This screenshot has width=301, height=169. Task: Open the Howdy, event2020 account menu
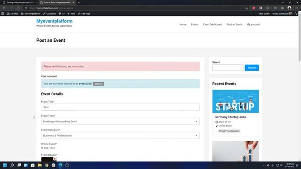[x=282, y=14]
